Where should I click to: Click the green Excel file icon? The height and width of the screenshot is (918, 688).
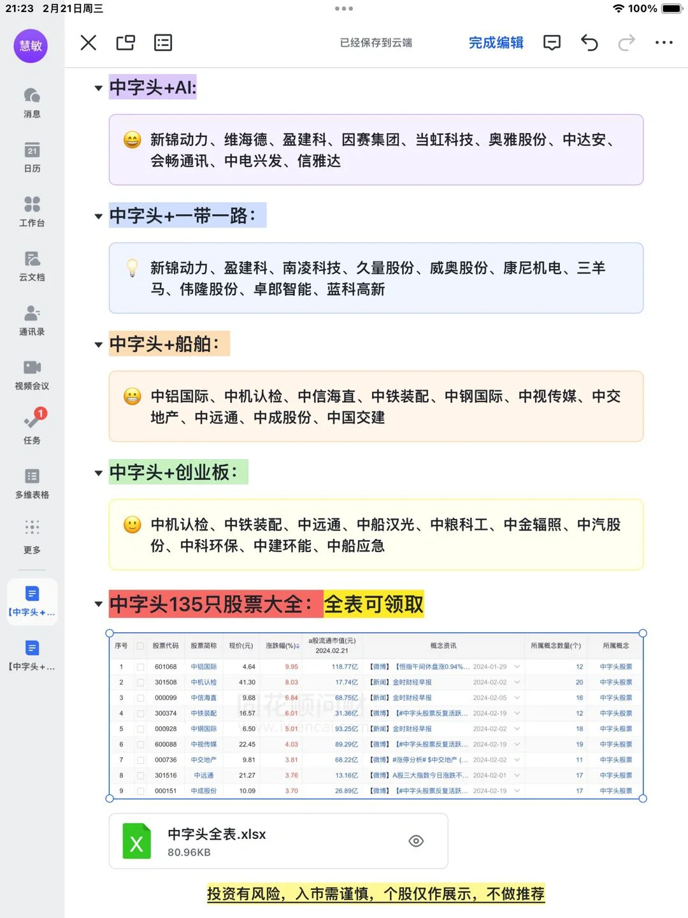pyautogui.click(x=137, y=841)
